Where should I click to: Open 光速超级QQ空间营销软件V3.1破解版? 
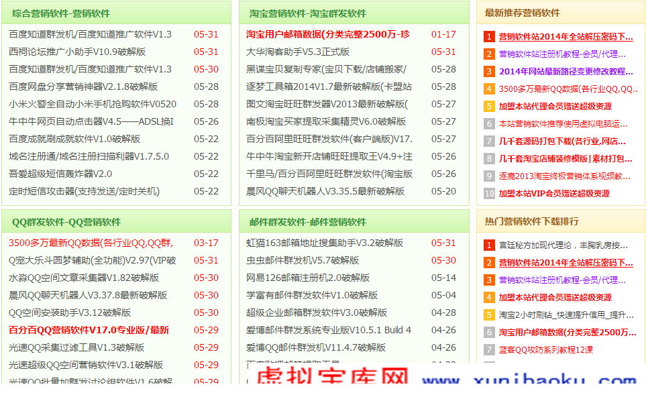pyautogui.click(x=86, y=365)
